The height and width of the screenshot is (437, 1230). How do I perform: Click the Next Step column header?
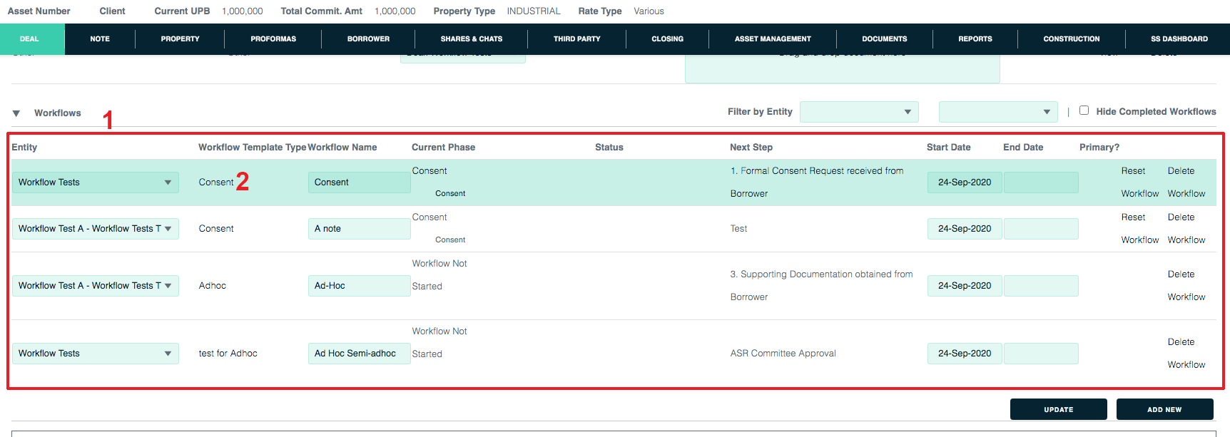coord(751,148)
